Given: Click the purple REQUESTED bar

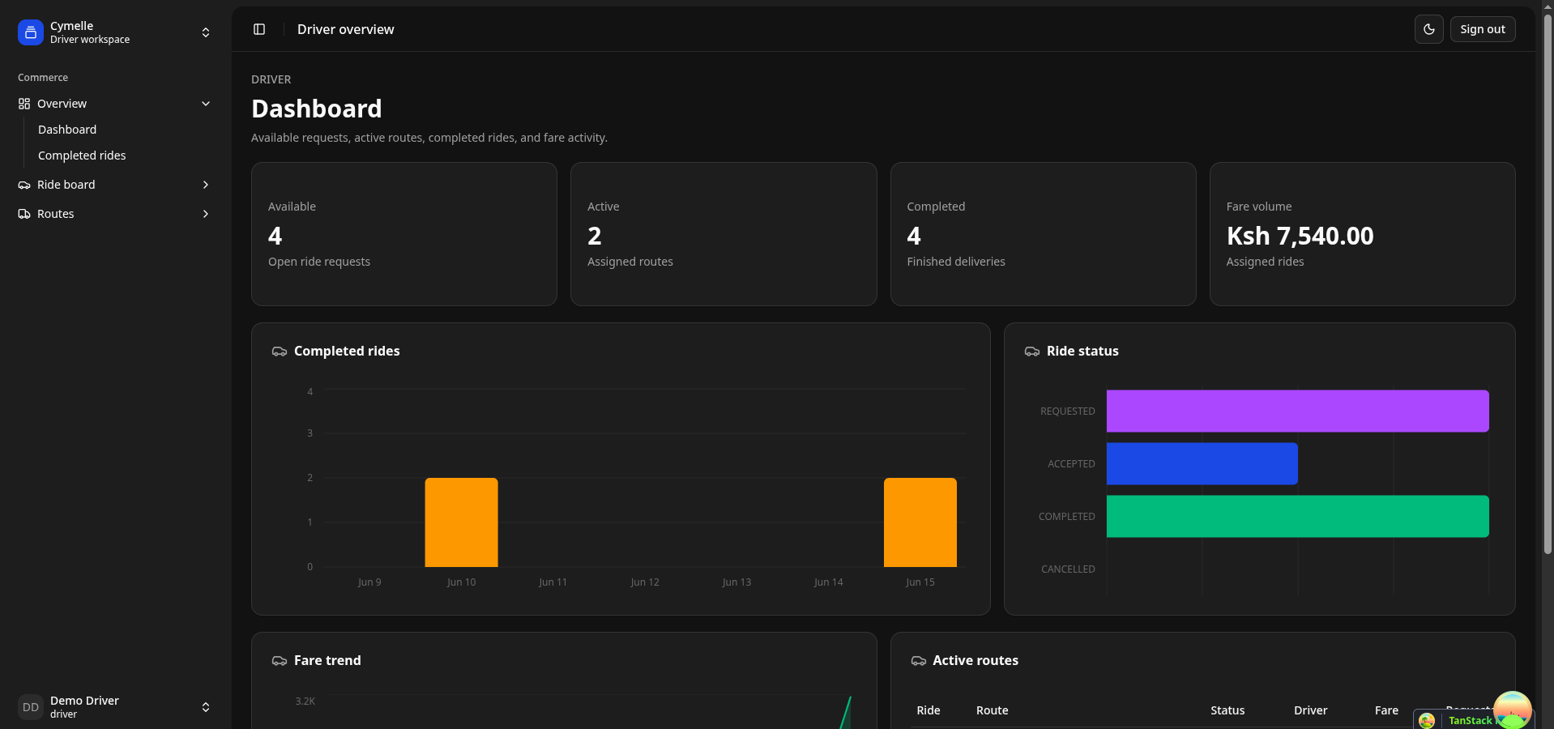Looking at the screenshot, I should (x=1298, y=411).
